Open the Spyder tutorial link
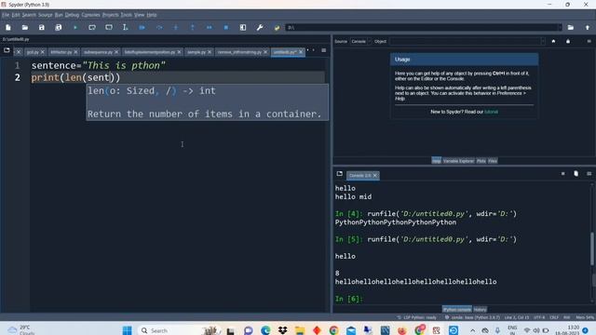Viewport: 596px width, 335px height. 491,112
